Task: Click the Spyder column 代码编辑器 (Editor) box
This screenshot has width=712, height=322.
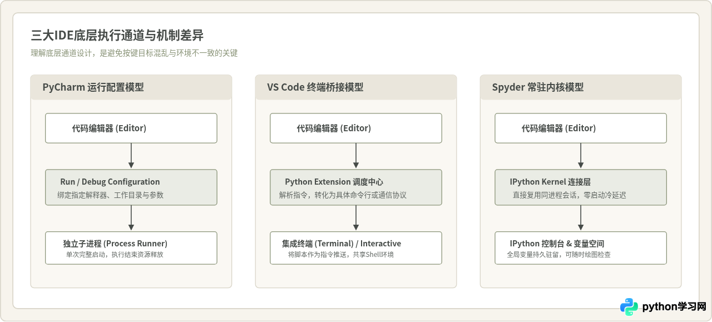Action: tap(581, 128)
